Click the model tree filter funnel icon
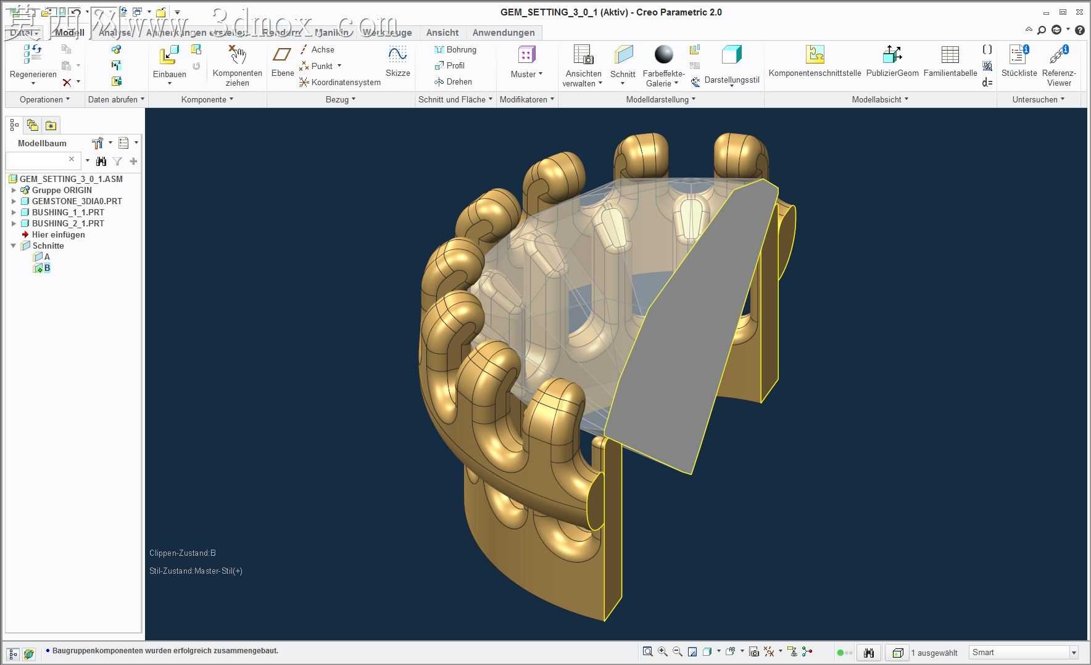This screenshot has height=665, width=1091. 117,161
